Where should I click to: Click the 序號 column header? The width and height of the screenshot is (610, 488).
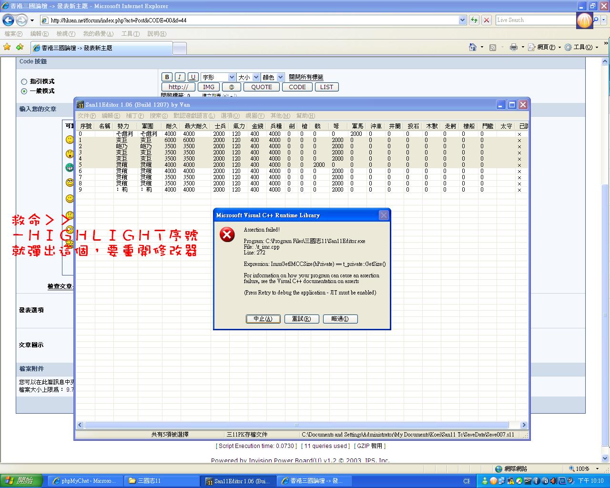point(86,126)
